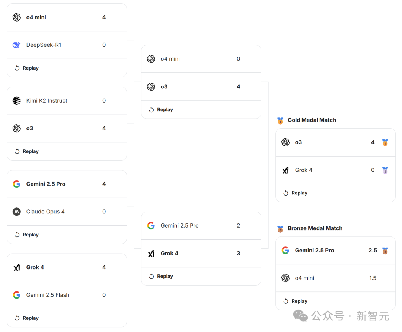Click the Kimi K2 Instruct striped globe logo

click(x=17, y=101)
